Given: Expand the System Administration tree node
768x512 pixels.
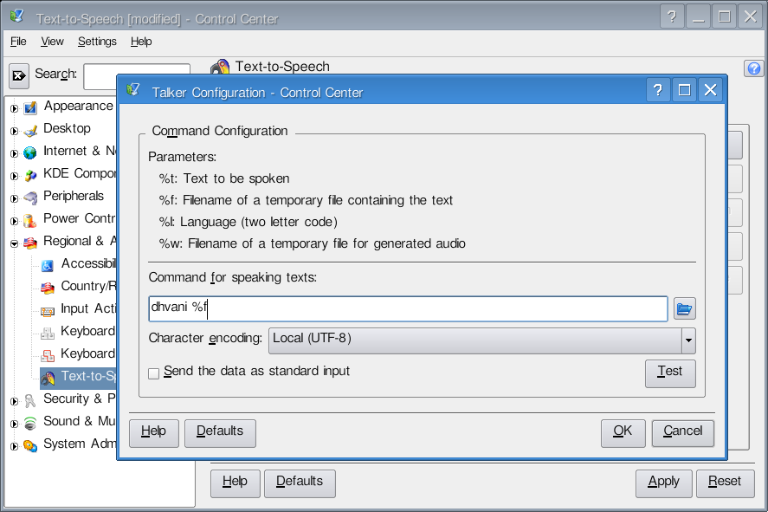Looking at the screenshot, I should 14,446.
